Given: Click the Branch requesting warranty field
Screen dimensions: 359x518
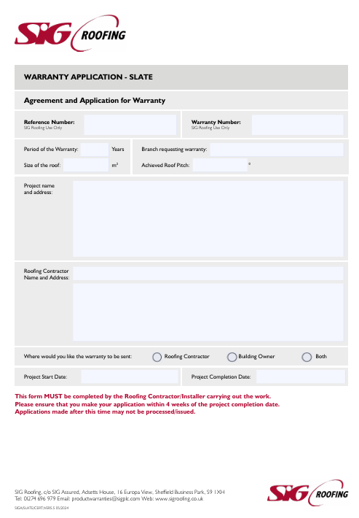Looking at the screenshot, I should [277, 150].
